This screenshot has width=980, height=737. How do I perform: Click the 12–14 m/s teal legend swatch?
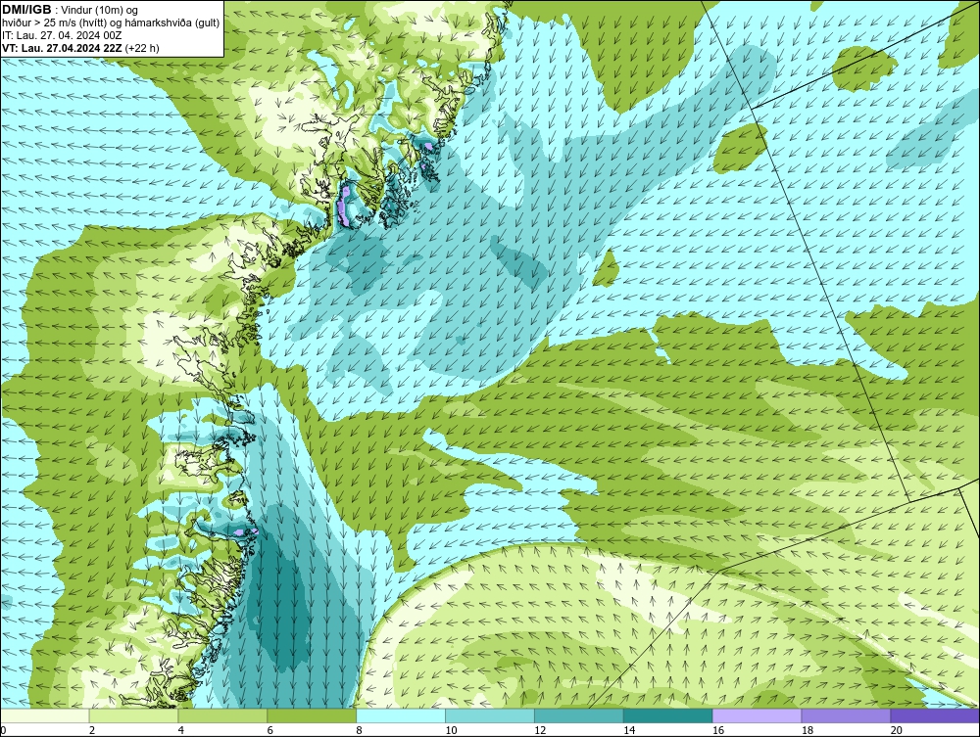[x=579, y=715]
